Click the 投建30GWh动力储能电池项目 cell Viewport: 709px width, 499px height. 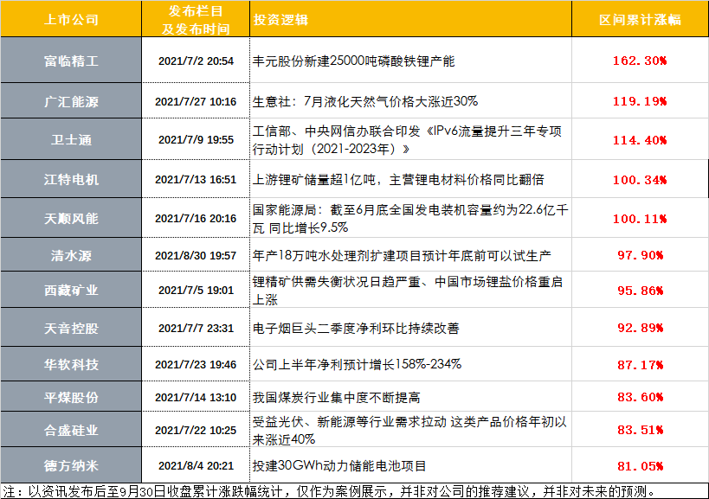pos(410,465)
